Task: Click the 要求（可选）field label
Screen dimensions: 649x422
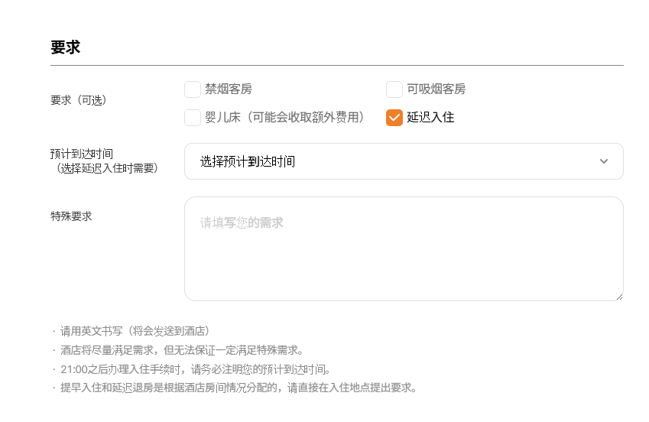Action: point(78,100)
